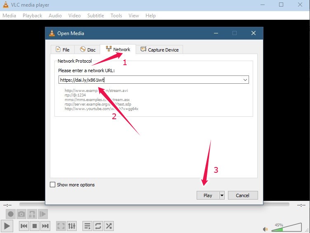Open extended settings equalizer icon
This screenshot has width=310, height=233.
72,226
